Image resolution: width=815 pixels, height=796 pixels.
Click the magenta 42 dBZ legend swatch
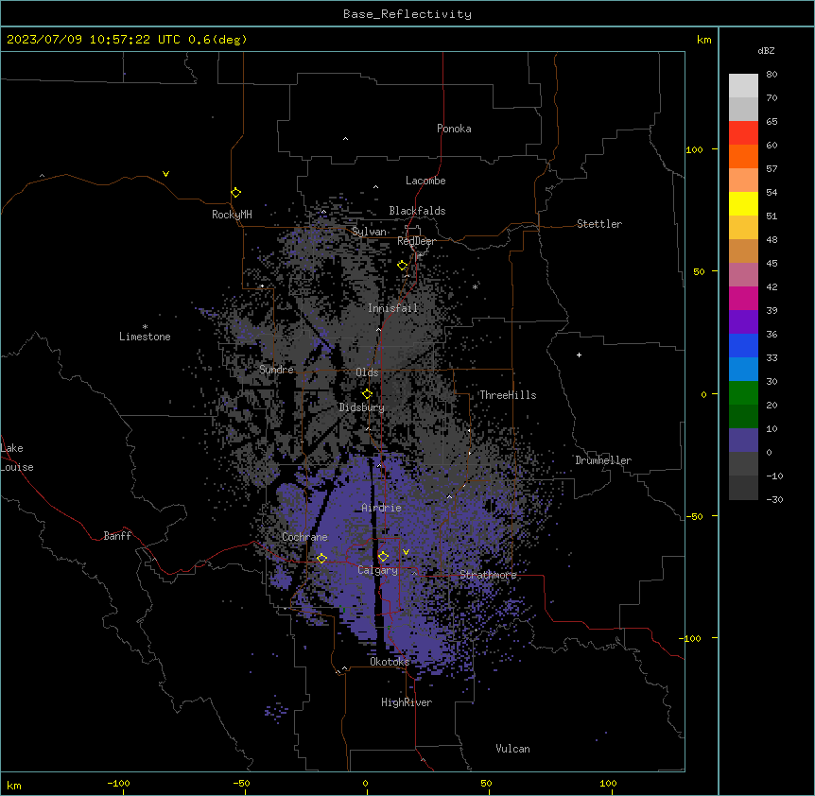coord(743,299)
